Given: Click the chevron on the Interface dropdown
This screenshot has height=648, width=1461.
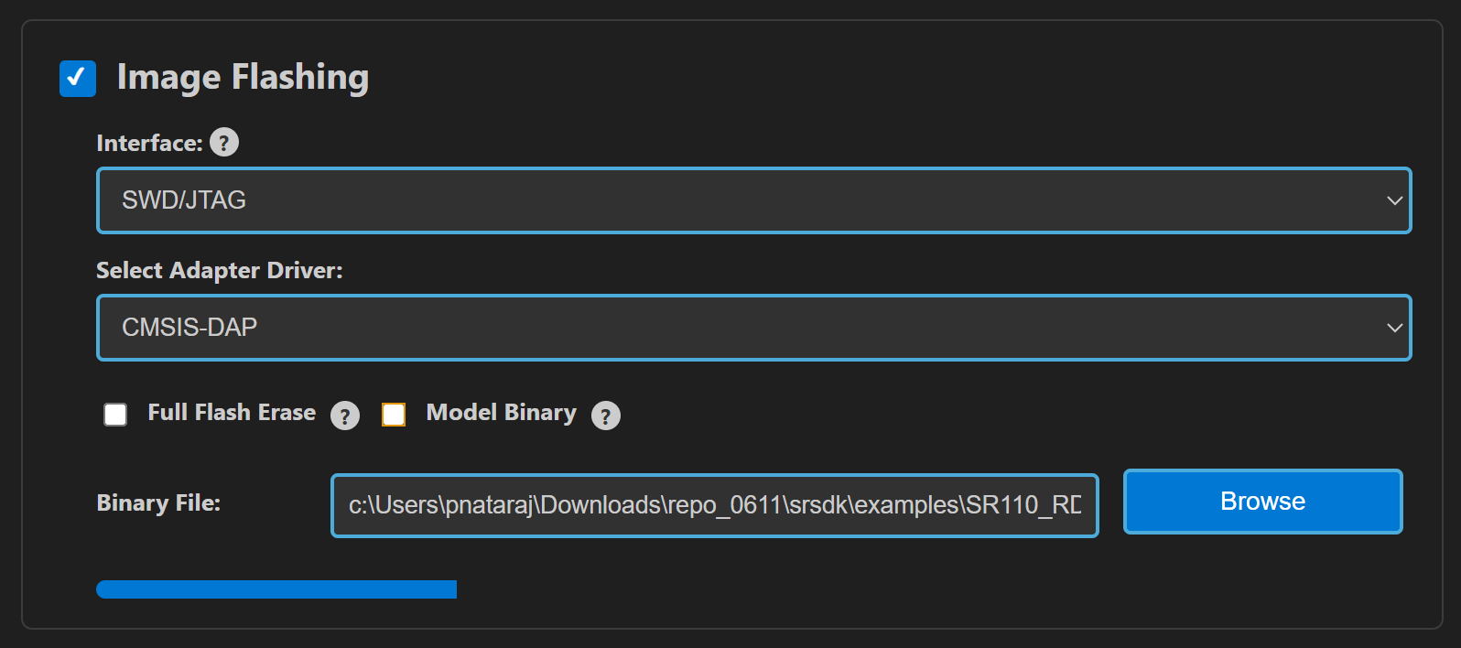Looking at the screenshot, I should point(1394,200).
